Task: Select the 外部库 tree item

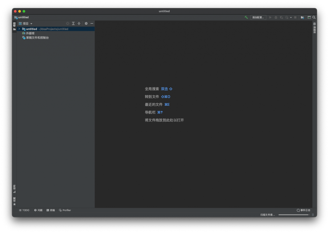Action: pyautogui.click(x=28, y=33)
